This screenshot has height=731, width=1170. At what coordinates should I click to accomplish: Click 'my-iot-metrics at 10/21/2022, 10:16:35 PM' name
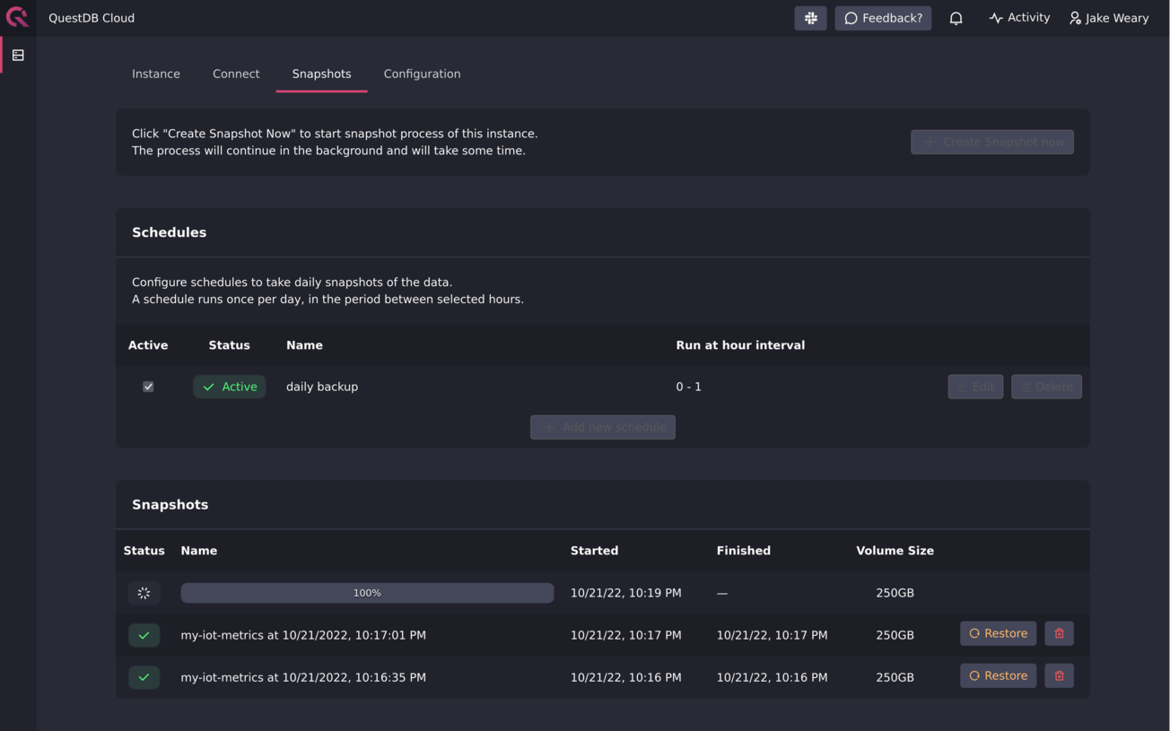[x=303, y=677]
